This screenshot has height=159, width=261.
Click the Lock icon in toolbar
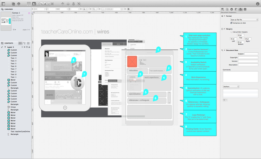73,4
